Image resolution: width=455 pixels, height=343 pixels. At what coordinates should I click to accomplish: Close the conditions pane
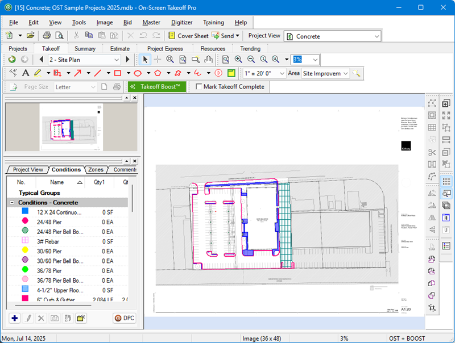coord(135,161)
